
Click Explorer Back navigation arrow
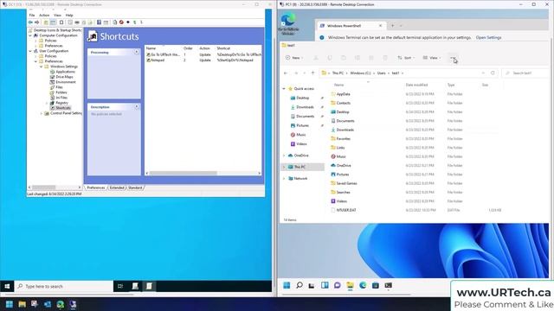click(286, 73)
